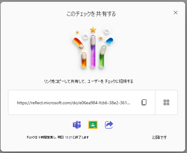Click the '以降です' text
Screen dimensions: 187x153
pos(159,137)
